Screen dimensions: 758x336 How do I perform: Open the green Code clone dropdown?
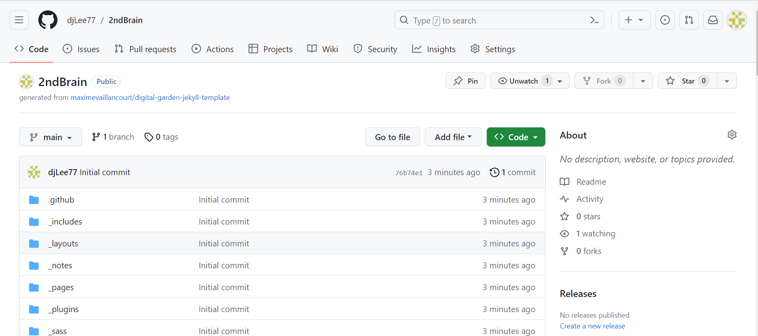point(516,137)
